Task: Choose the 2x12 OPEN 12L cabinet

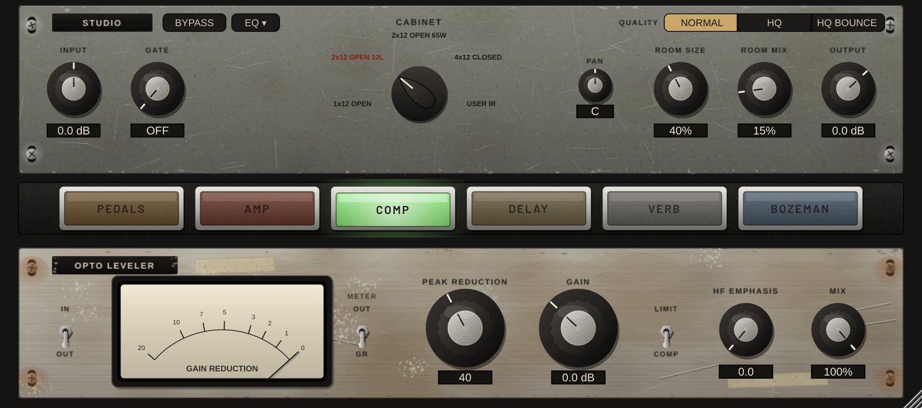Action: pyautogui.click(x=357, y=57)
